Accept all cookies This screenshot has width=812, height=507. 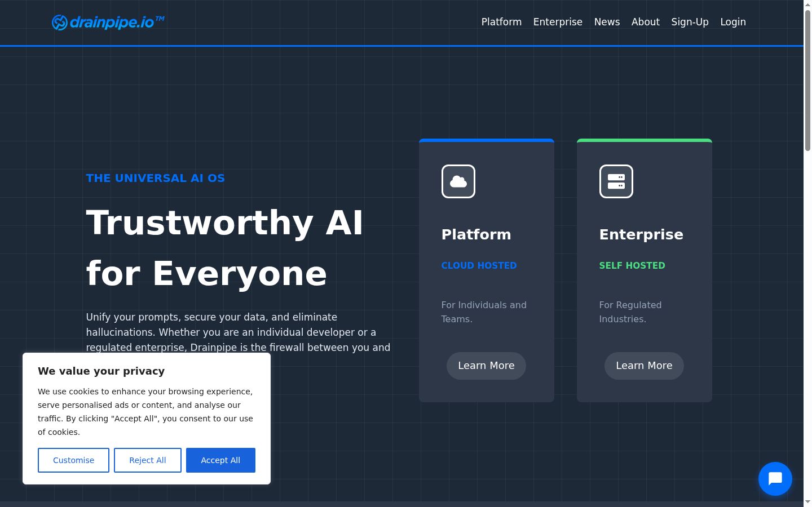click(220, 460)
